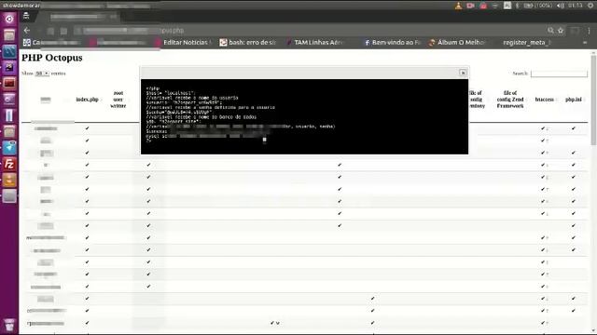Open the 'register_meta_' bookmark
This screenshot has width=597, height=335.
point(526,43)
